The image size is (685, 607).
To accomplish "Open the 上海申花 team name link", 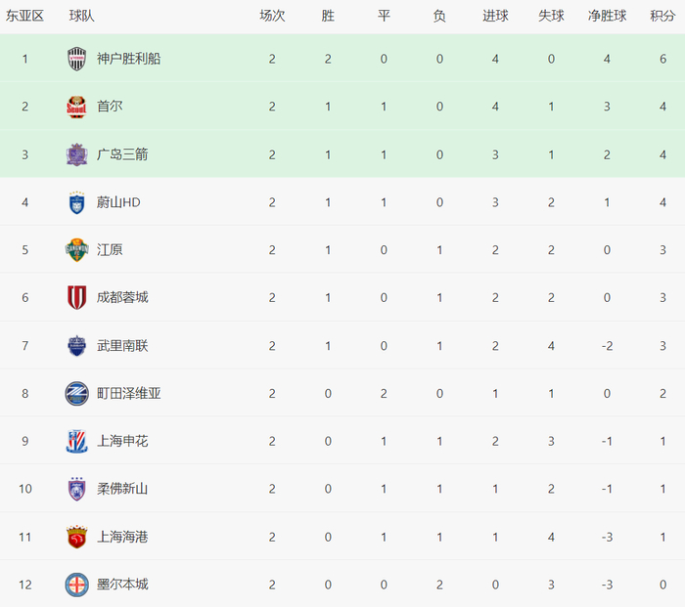I will pyautogui.click(x=122, y=441).
